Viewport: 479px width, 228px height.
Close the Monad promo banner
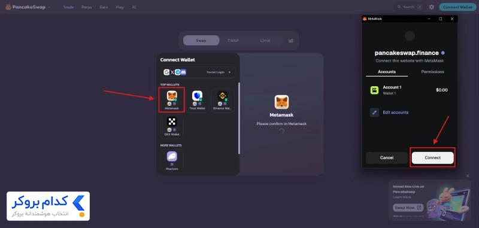468,176
